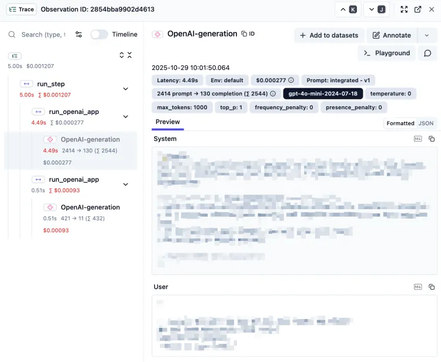Click the Trace button
The height and width of the screenshot is (362, 441).
coord(21,9)
